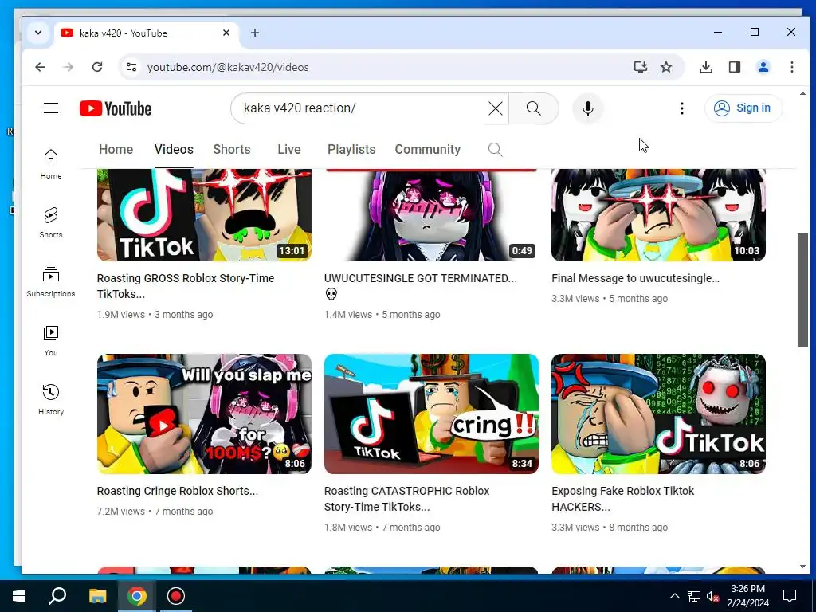Click the 'cring!!' 8:34 thumbnail
The width and height of the screenshot is (816, 612).
pyautogui.click(x=431, y=414)
